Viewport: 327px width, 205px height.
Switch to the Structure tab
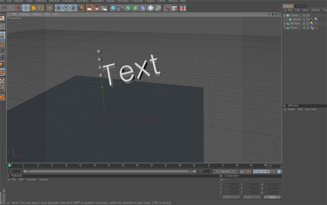pyautogui.click(x=300, y=6)
